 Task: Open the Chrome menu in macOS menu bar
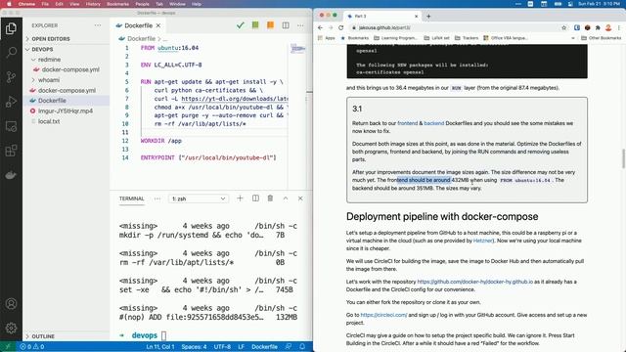pos(26,4)
